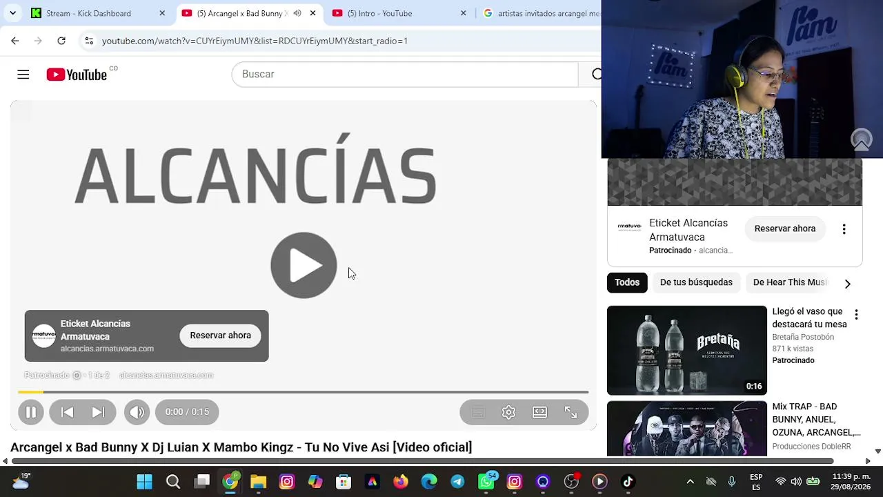Open File Explorer from taskbar
883x497 pixels.
tap(258, 482)
